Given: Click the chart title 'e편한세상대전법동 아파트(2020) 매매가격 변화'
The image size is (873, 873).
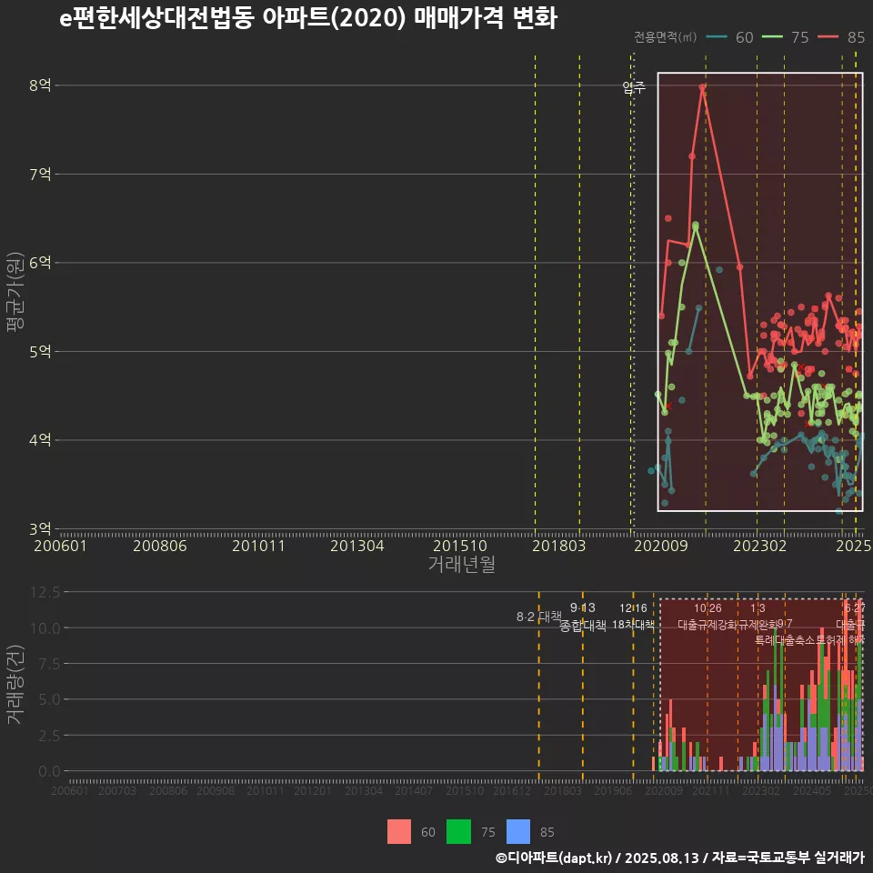Looking at the screenshot, I should [308, 18].
